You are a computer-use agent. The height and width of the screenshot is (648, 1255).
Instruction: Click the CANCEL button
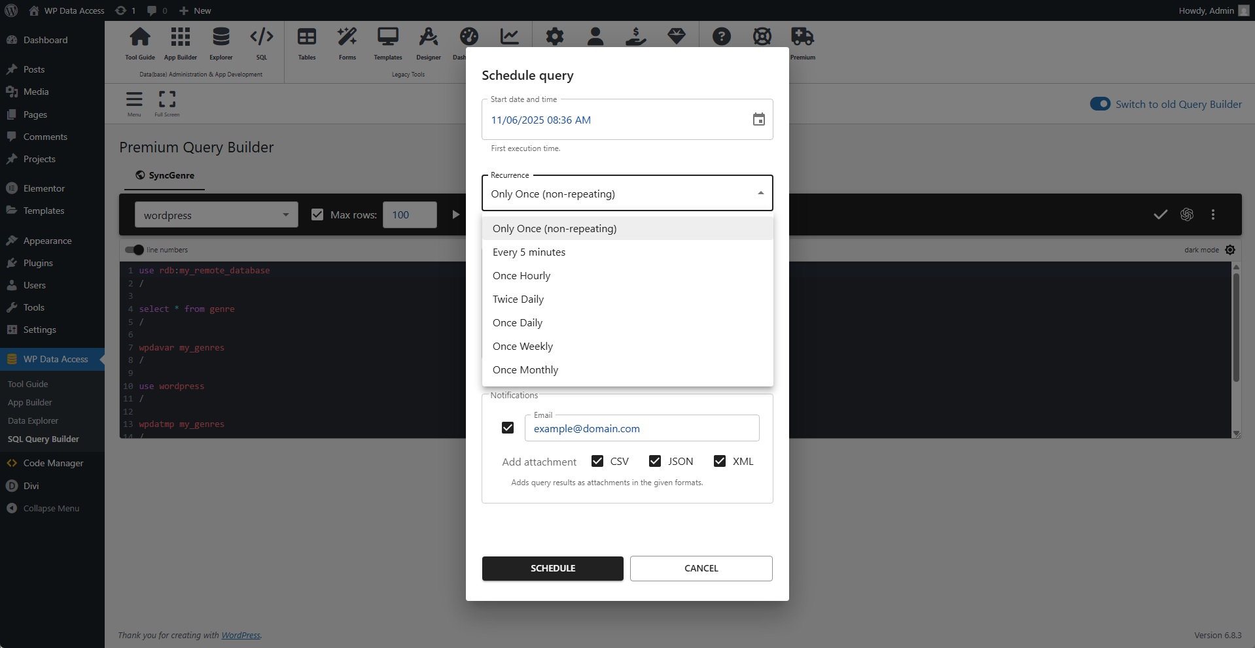point(701,568)
